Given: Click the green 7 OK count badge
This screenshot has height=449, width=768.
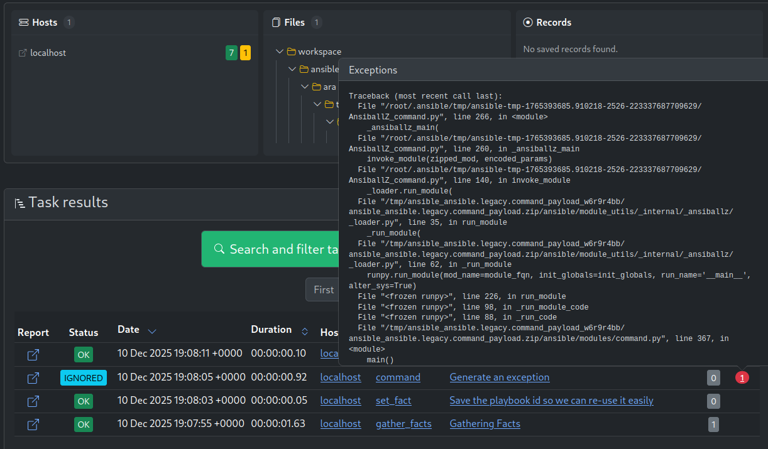Looking at the screenshot, I should point(231,53).
